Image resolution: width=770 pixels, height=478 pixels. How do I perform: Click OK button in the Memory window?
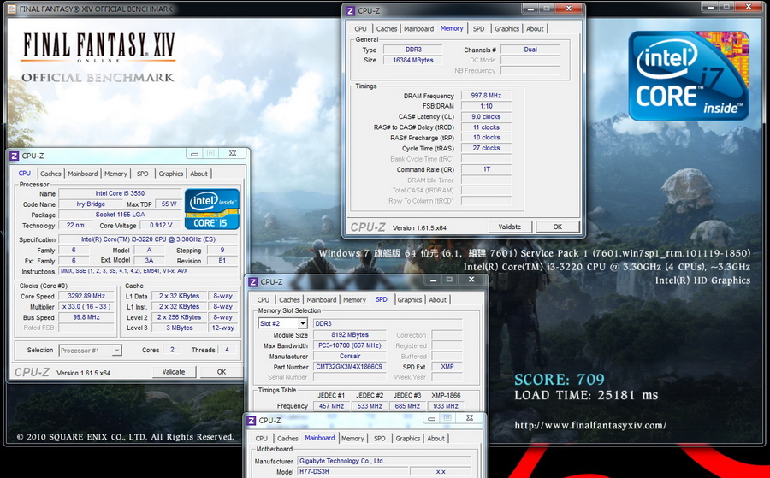tap(557, 227)
